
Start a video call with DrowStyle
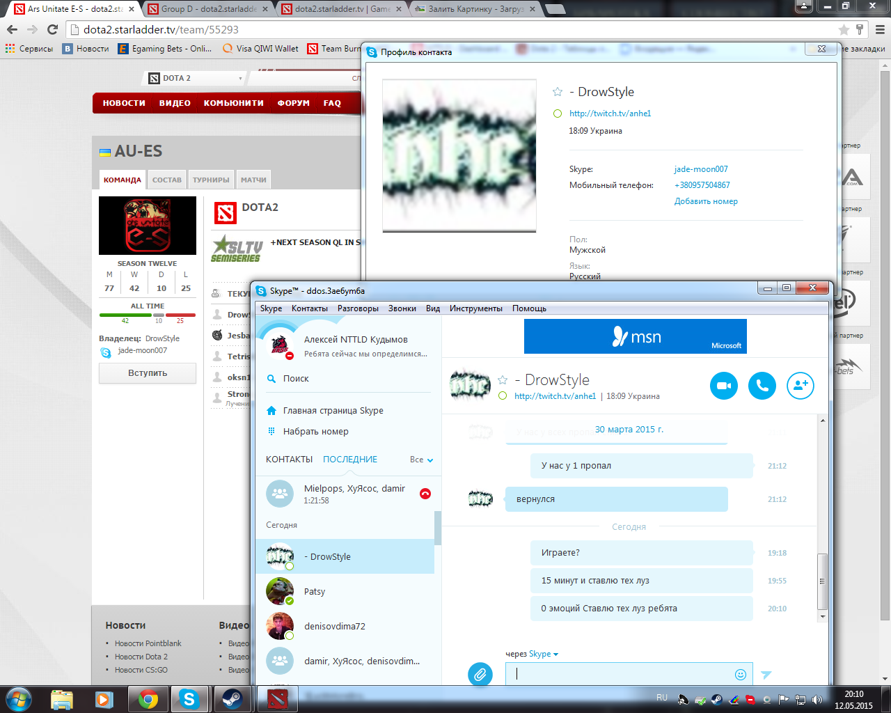(724, 386)
